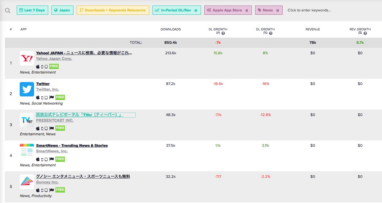Image resolution: width=382 pixels, height=203 pixels.
Task: Click the FREE badge in Yahoo! JAPAN row
Action: 54,66
